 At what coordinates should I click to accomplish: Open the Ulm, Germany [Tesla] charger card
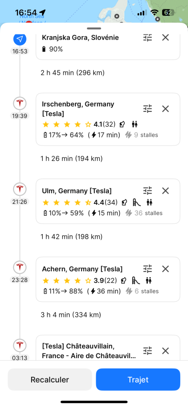108,201
